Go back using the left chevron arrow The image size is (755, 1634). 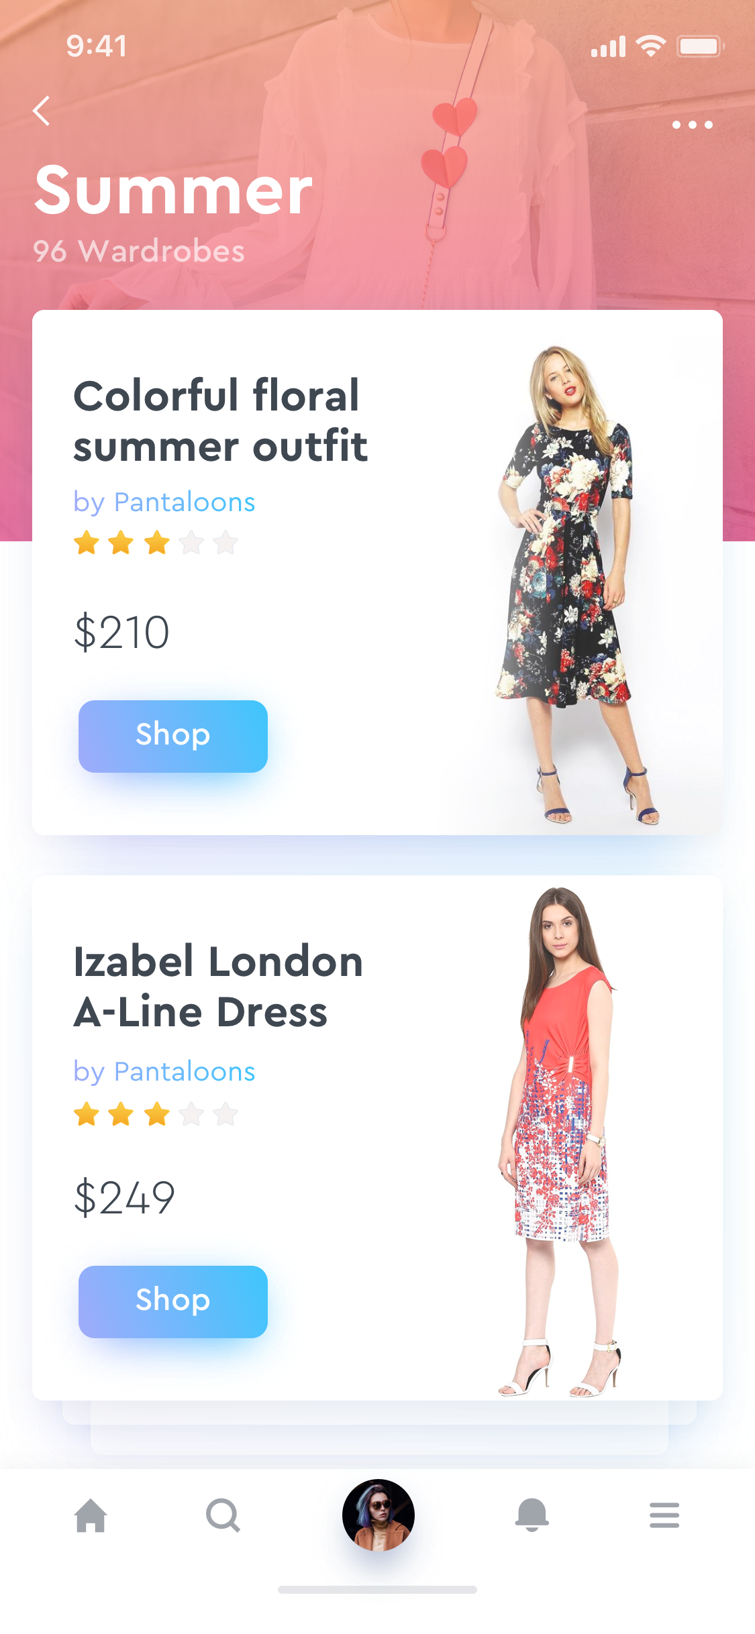coord(42,111)
